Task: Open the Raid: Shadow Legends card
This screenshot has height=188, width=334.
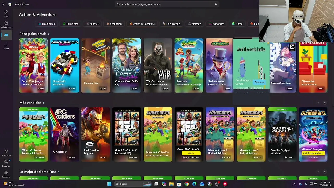Action: (x=96, y=134)
